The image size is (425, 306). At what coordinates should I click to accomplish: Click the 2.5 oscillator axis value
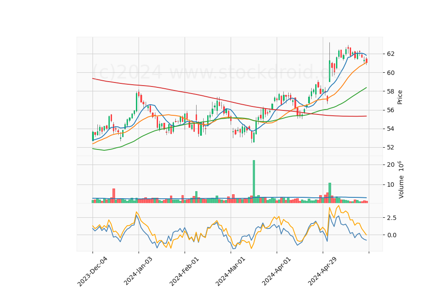click(391, 218)
